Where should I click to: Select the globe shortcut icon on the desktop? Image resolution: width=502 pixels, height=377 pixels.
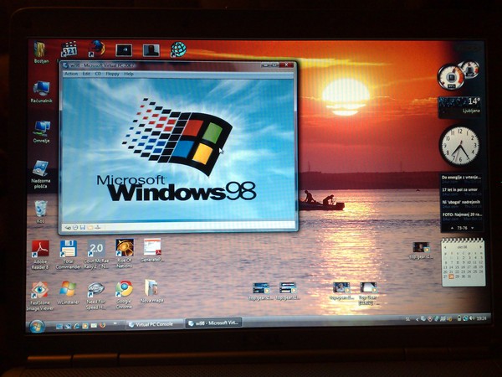pos(178,49)
